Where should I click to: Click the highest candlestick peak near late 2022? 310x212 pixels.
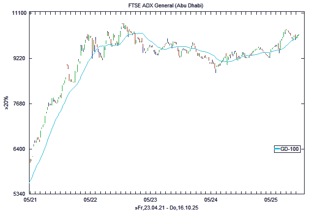(x=123, y=25)
